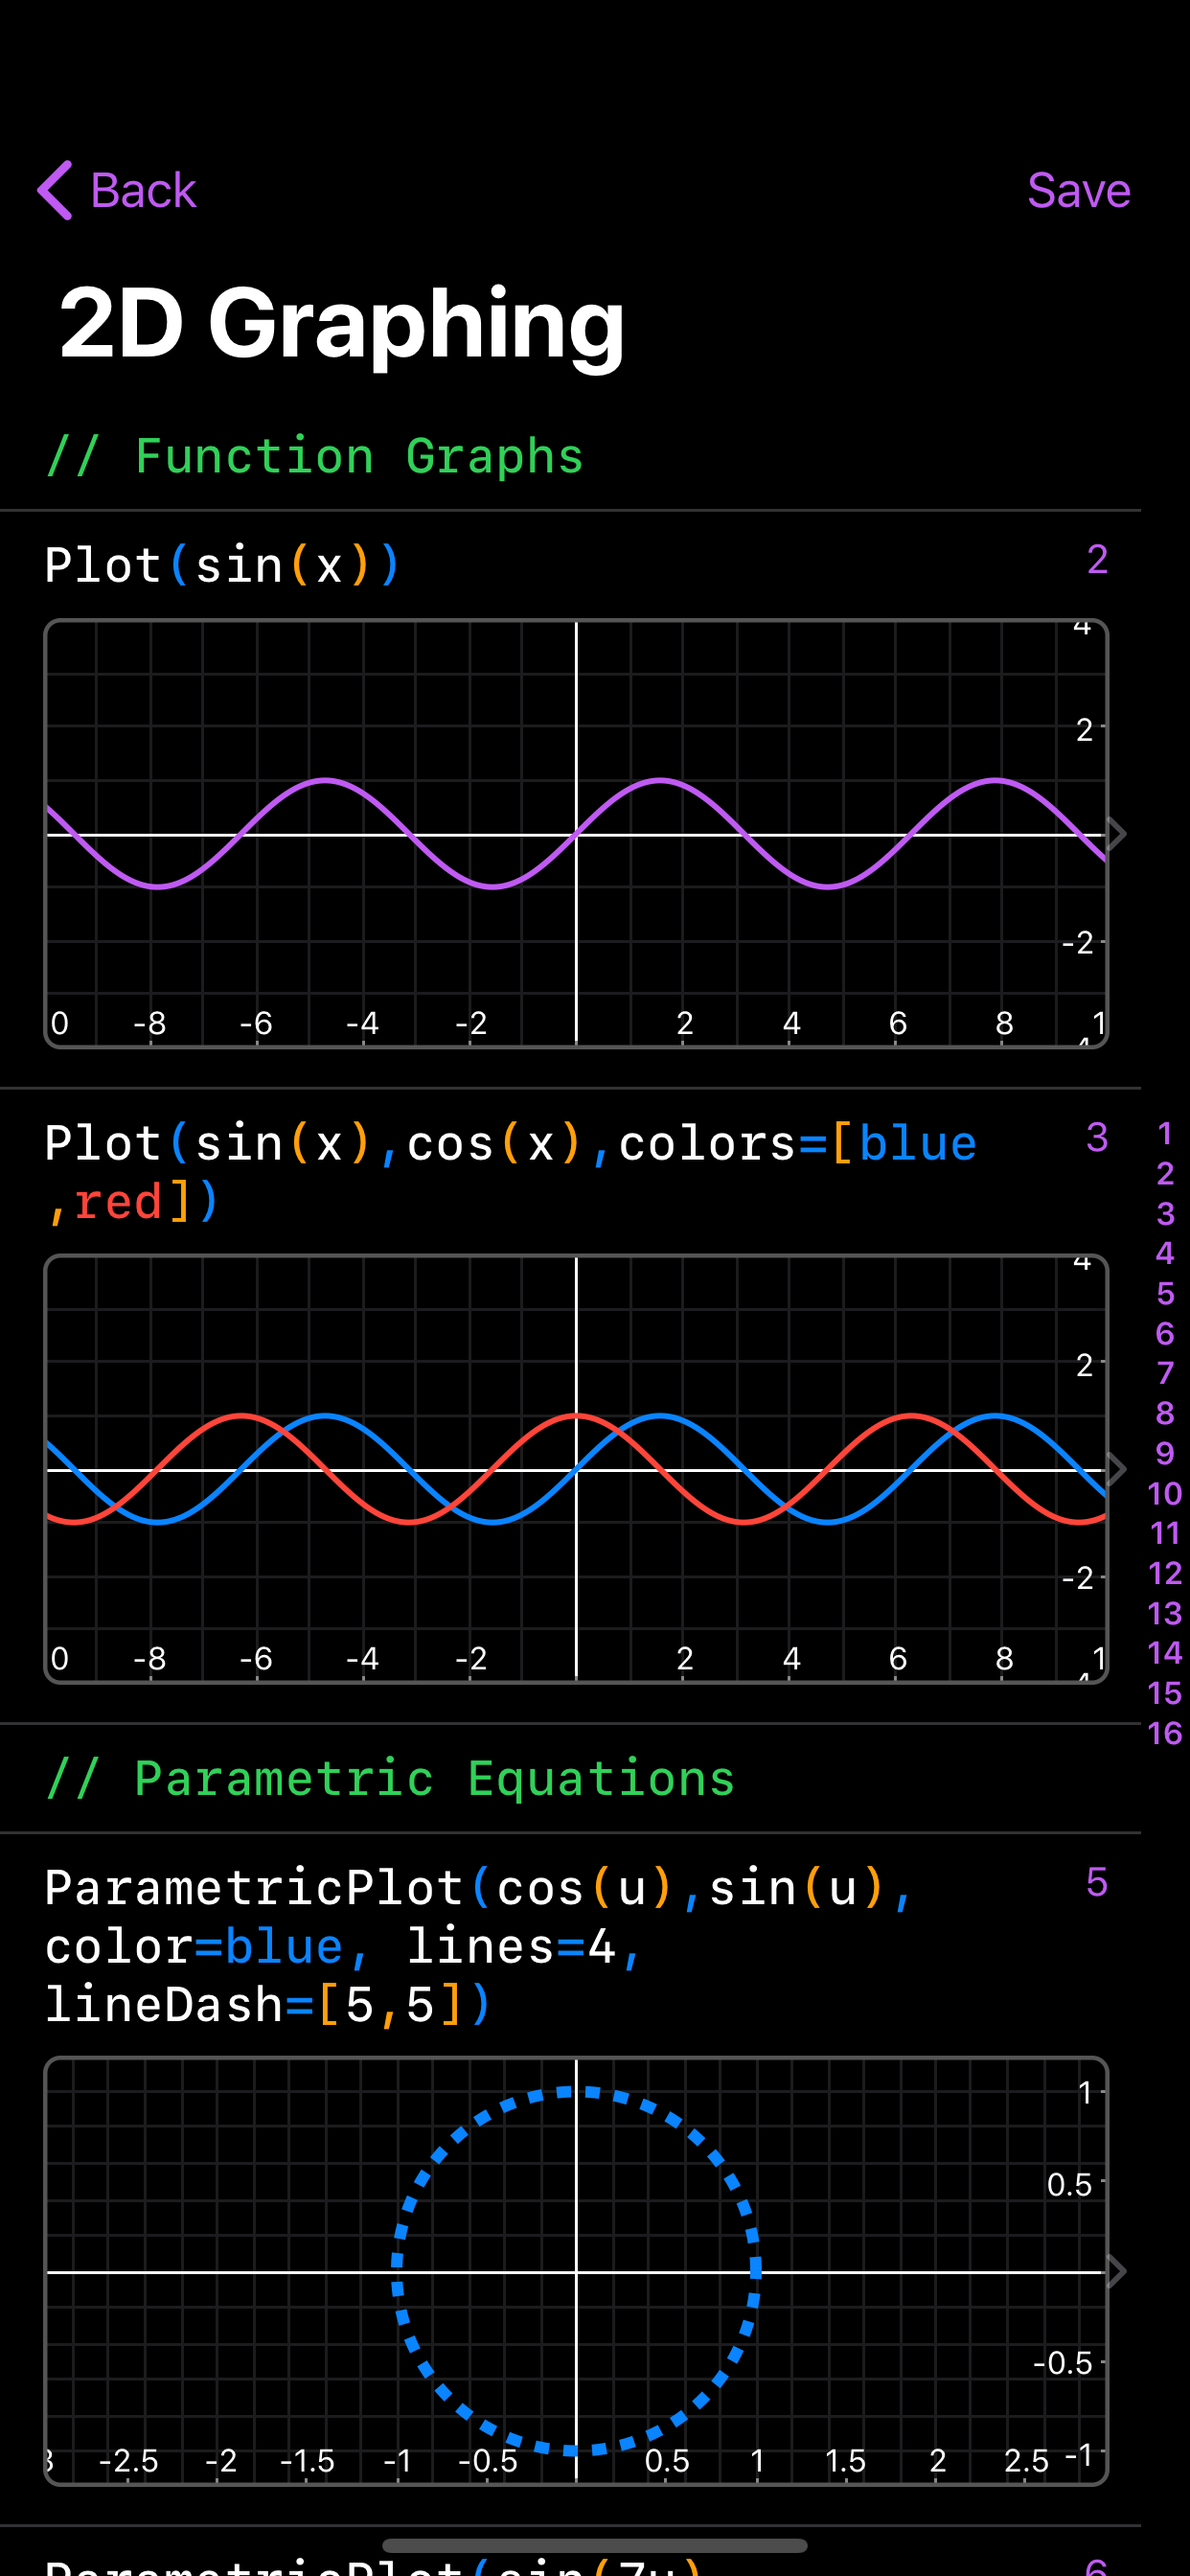
Task: Jump to line 15 in side index
Action: 1165,1693
